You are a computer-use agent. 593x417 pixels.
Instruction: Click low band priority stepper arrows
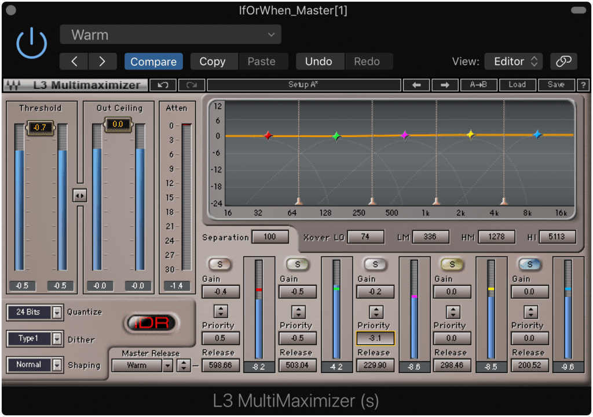[x=221, y=311]
